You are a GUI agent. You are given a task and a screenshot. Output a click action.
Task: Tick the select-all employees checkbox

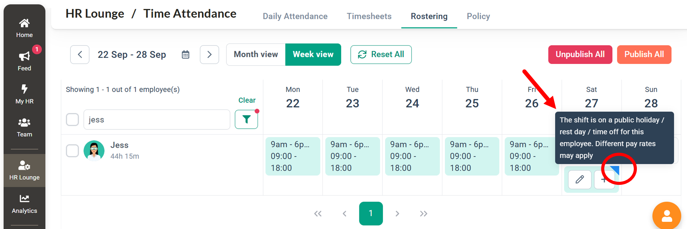click(72, 120)
